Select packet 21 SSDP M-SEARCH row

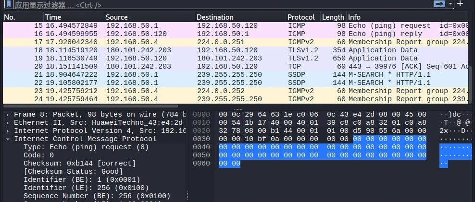click(236, 75)
